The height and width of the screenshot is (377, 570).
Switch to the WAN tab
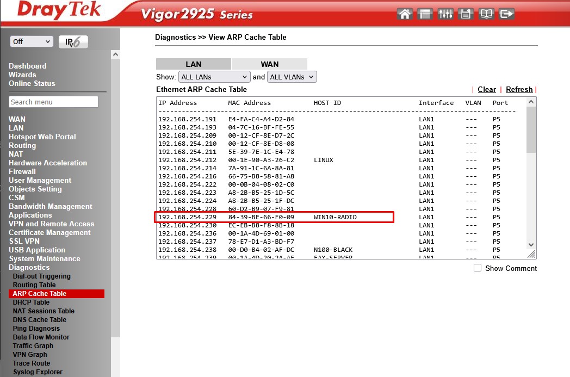(270, 64)
